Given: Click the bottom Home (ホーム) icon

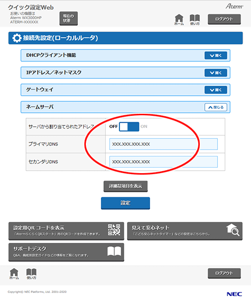Looking at the screenshot, I should coord(14,274).
